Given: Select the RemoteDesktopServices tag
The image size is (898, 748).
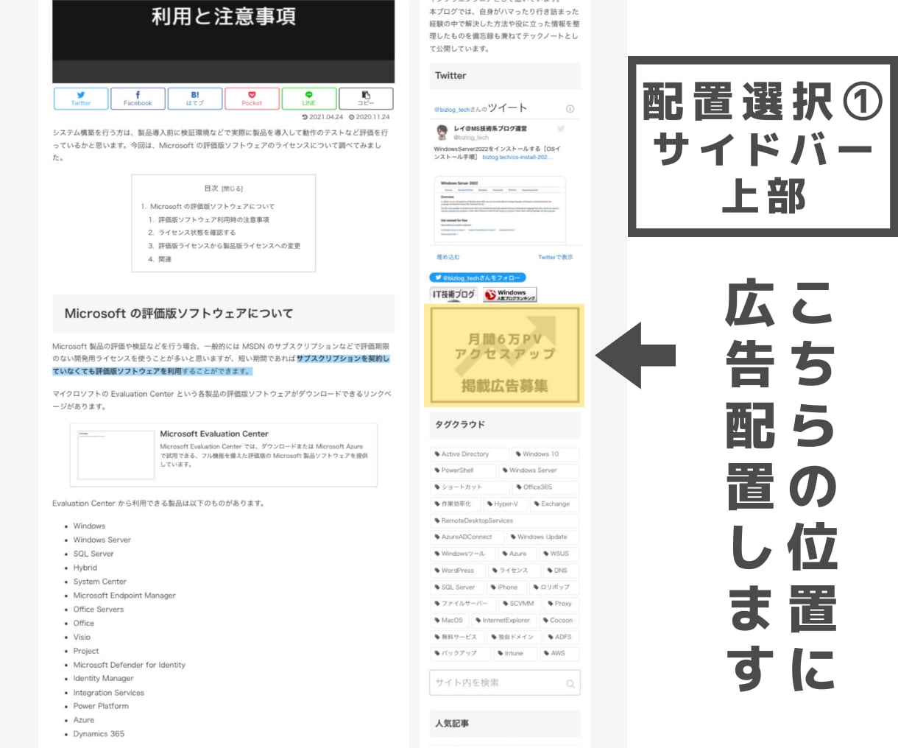Looking at the screenshot, I should (505, 521).
